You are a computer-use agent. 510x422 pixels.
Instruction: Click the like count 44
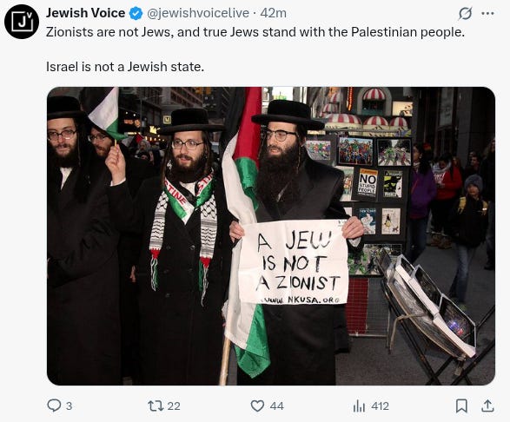click(x=277, y=406)
